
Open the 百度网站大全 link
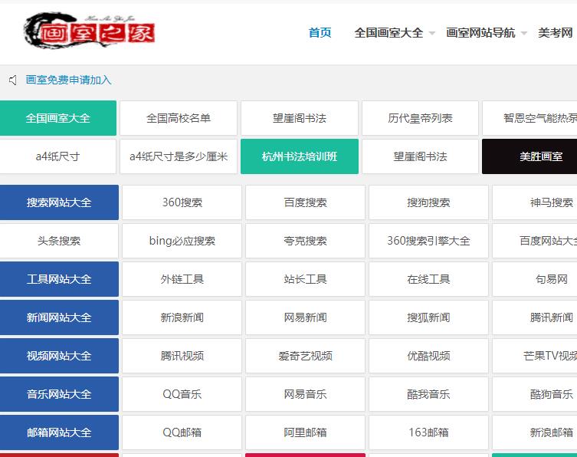click(535, 241)
